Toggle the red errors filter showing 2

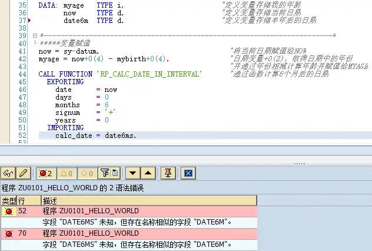pos(46,173)
